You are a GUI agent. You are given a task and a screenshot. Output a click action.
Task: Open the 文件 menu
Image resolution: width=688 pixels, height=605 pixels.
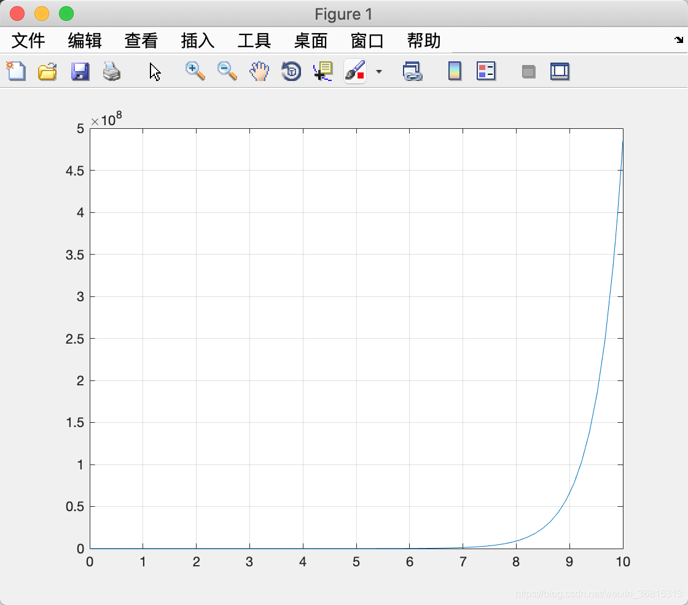28,40
